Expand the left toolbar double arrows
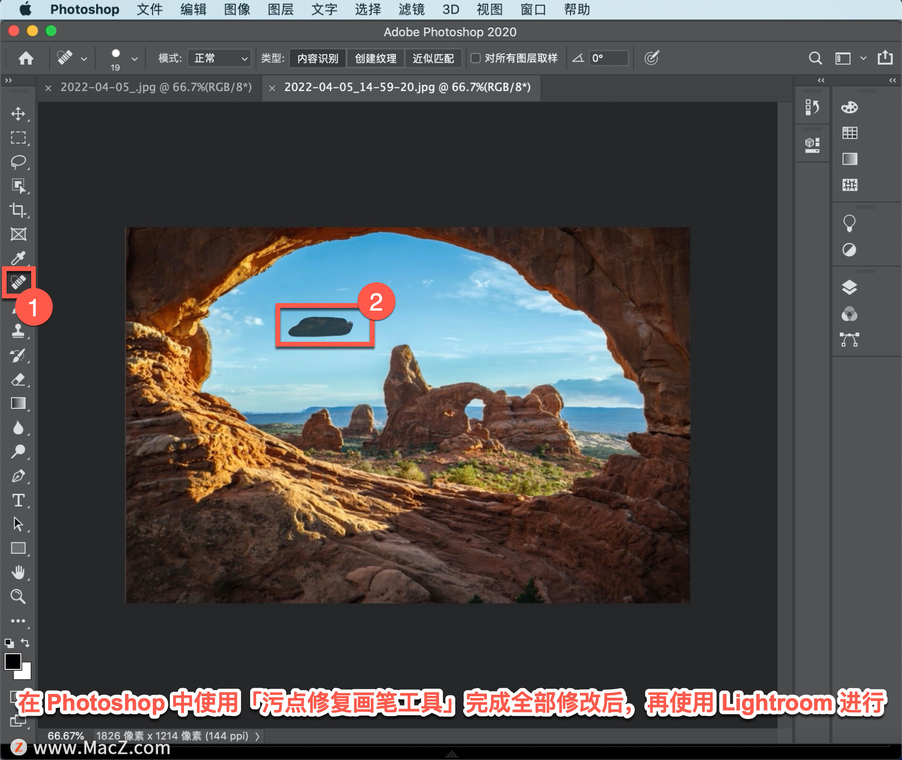Viewport: 902px width, 760px height. pyautogui.click(x=8, y=80)
